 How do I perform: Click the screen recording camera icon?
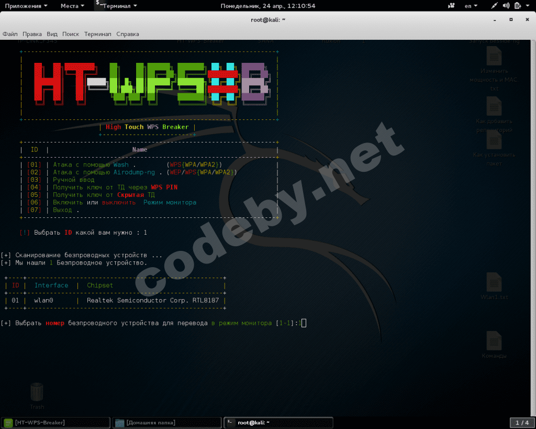(x=451, y=6)
